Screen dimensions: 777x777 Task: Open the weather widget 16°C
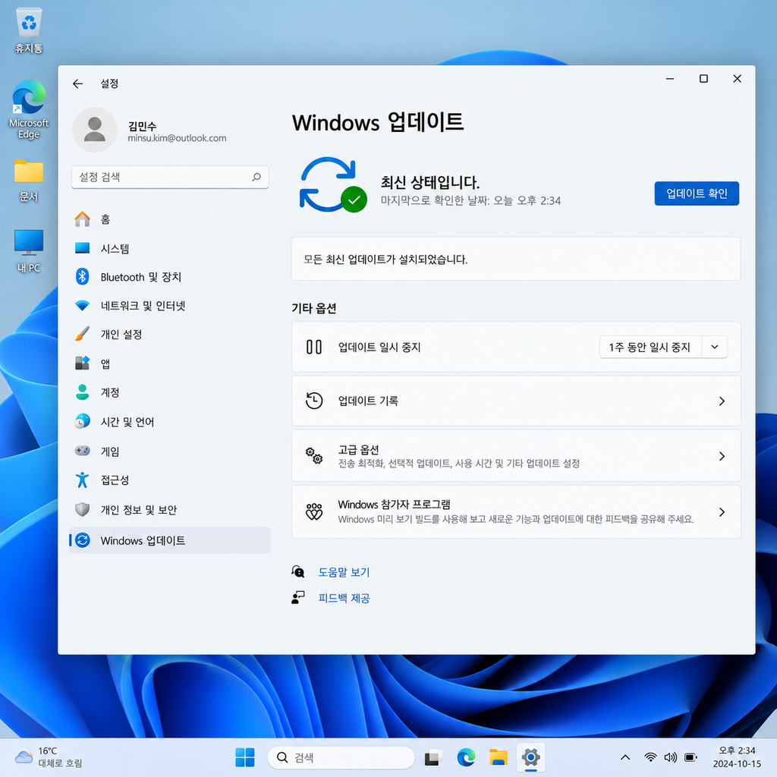tap(49, 757)
